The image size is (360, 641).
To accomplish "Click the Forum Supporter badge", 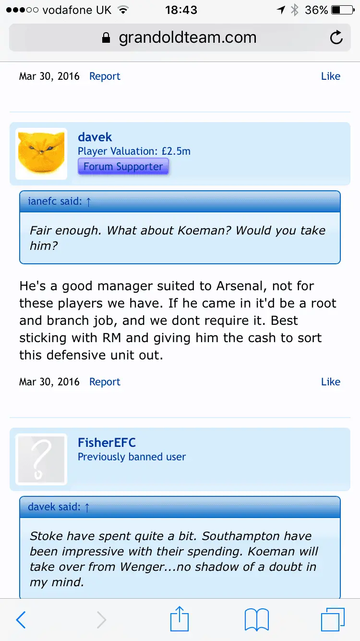I will click(123, 167).
